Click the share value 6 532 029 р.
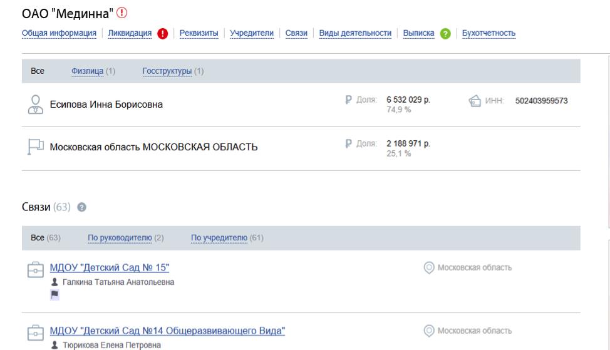The image size is (610, 350). tap(408, 100)
